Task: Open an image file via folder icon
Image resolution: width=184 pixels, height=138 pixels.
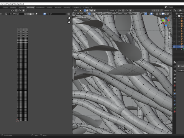Action: 30,14
